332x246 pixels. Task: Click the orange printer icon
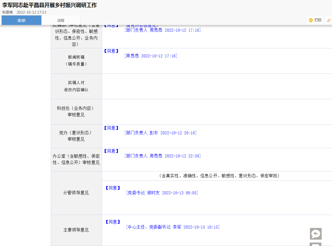click(x=311, y=20)
